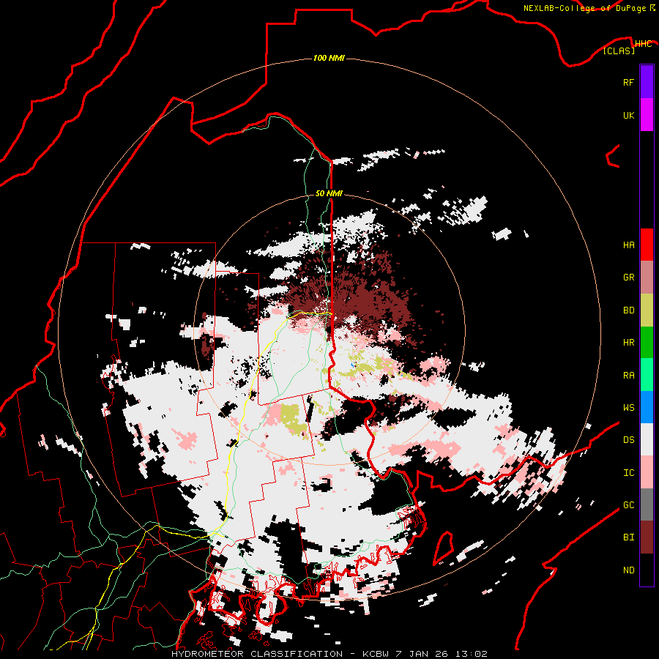
Task: Click the WS legend label
Action: click(x=628, y=408)
